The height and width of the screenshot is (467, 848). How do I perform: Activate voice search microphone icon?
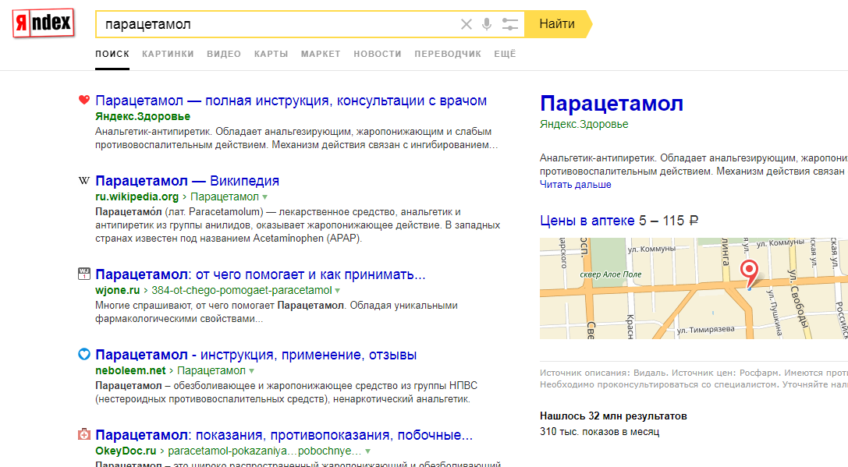[487, 24]
